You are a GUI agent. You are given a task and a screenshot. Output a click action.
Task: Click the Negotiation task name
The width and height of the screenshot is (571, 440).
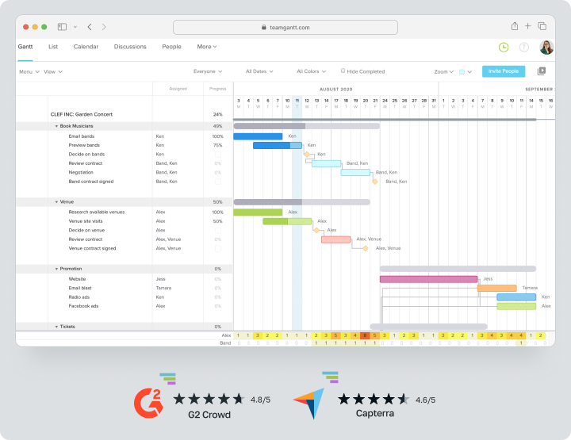click(x=81, y=173)
